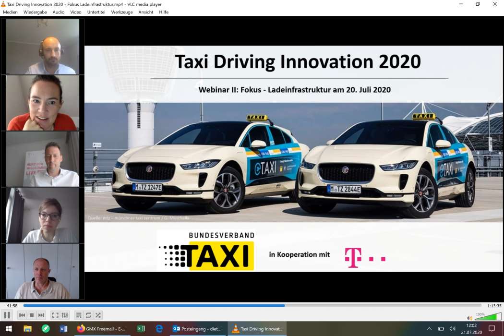Open the Ansicht menu
504x336 pixels.
(x=145, y=12)
